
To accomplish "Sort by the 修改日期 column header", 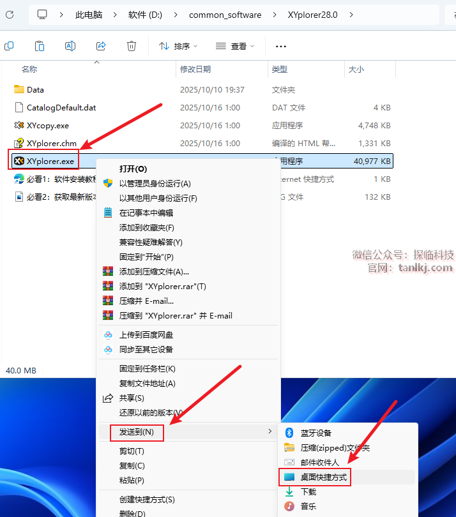I will click(x=195, y=69).
